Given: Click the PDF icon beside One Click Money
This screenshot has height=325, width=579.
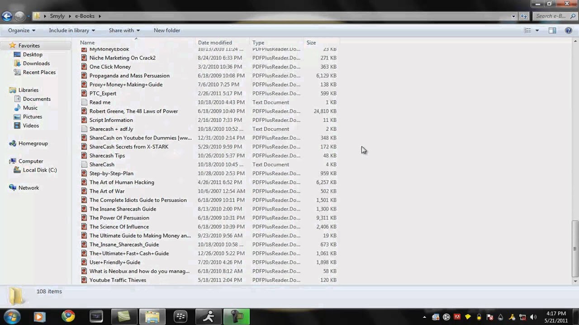Looking at the screenshot, I should [84, 67].
